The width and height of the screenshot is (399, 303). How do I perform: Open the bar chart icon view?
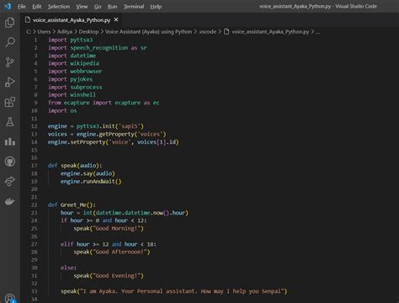10,141
